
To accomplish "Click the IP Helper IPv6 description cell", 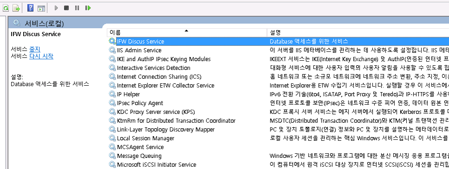I will 359,94.
